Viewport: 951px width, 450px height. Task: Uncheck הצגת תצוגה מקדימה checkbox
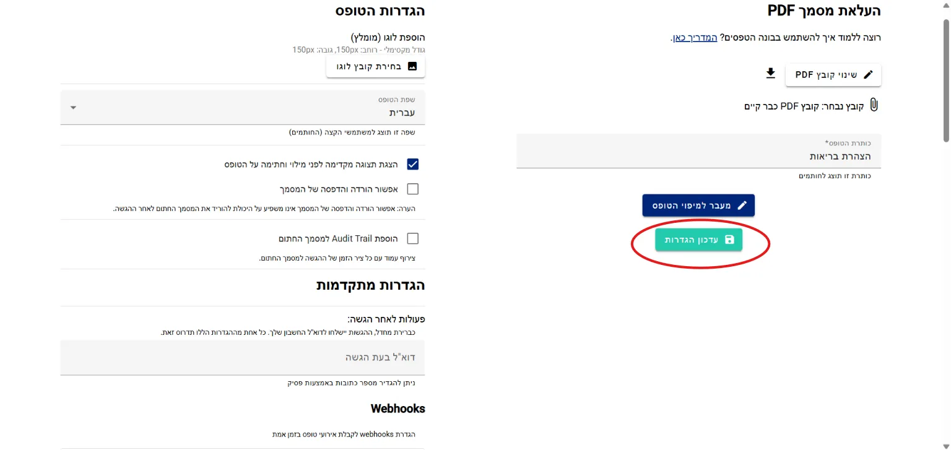413,165
